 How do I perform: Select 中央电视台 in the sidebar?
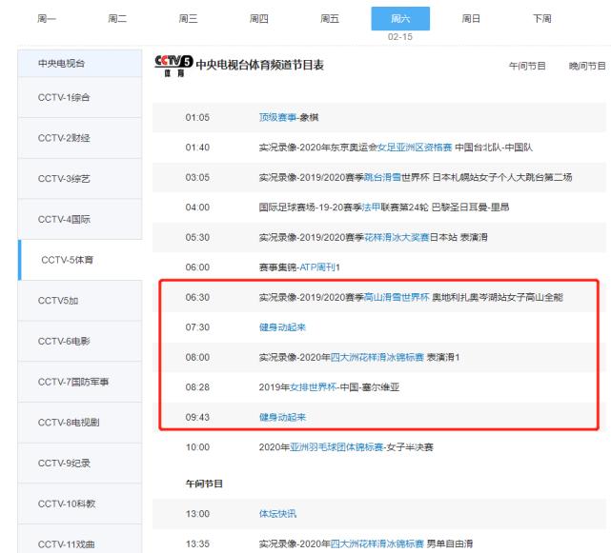(80, 63)
